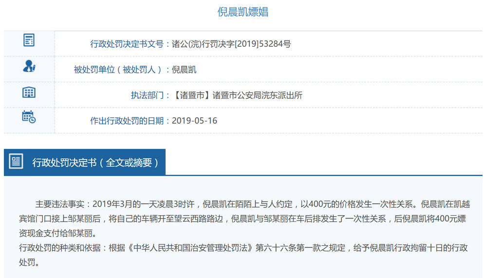Click the document icon beside the decision number row
This screenshot has height=278, width=487.
pos(29,40)
